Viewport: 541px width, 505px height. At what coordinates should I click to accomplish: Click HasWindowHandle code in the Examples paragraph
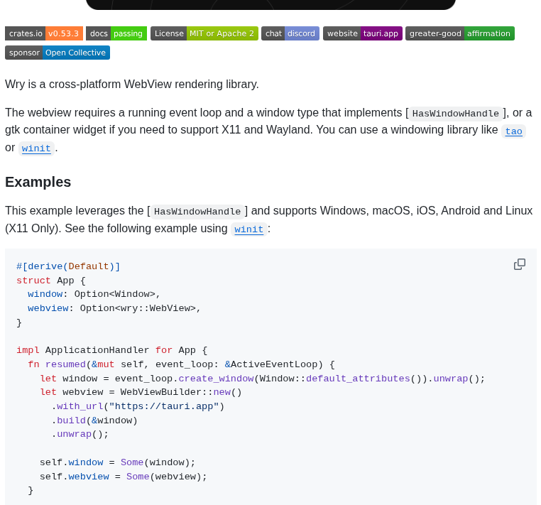pyautogui.click(x=197, y=212)
